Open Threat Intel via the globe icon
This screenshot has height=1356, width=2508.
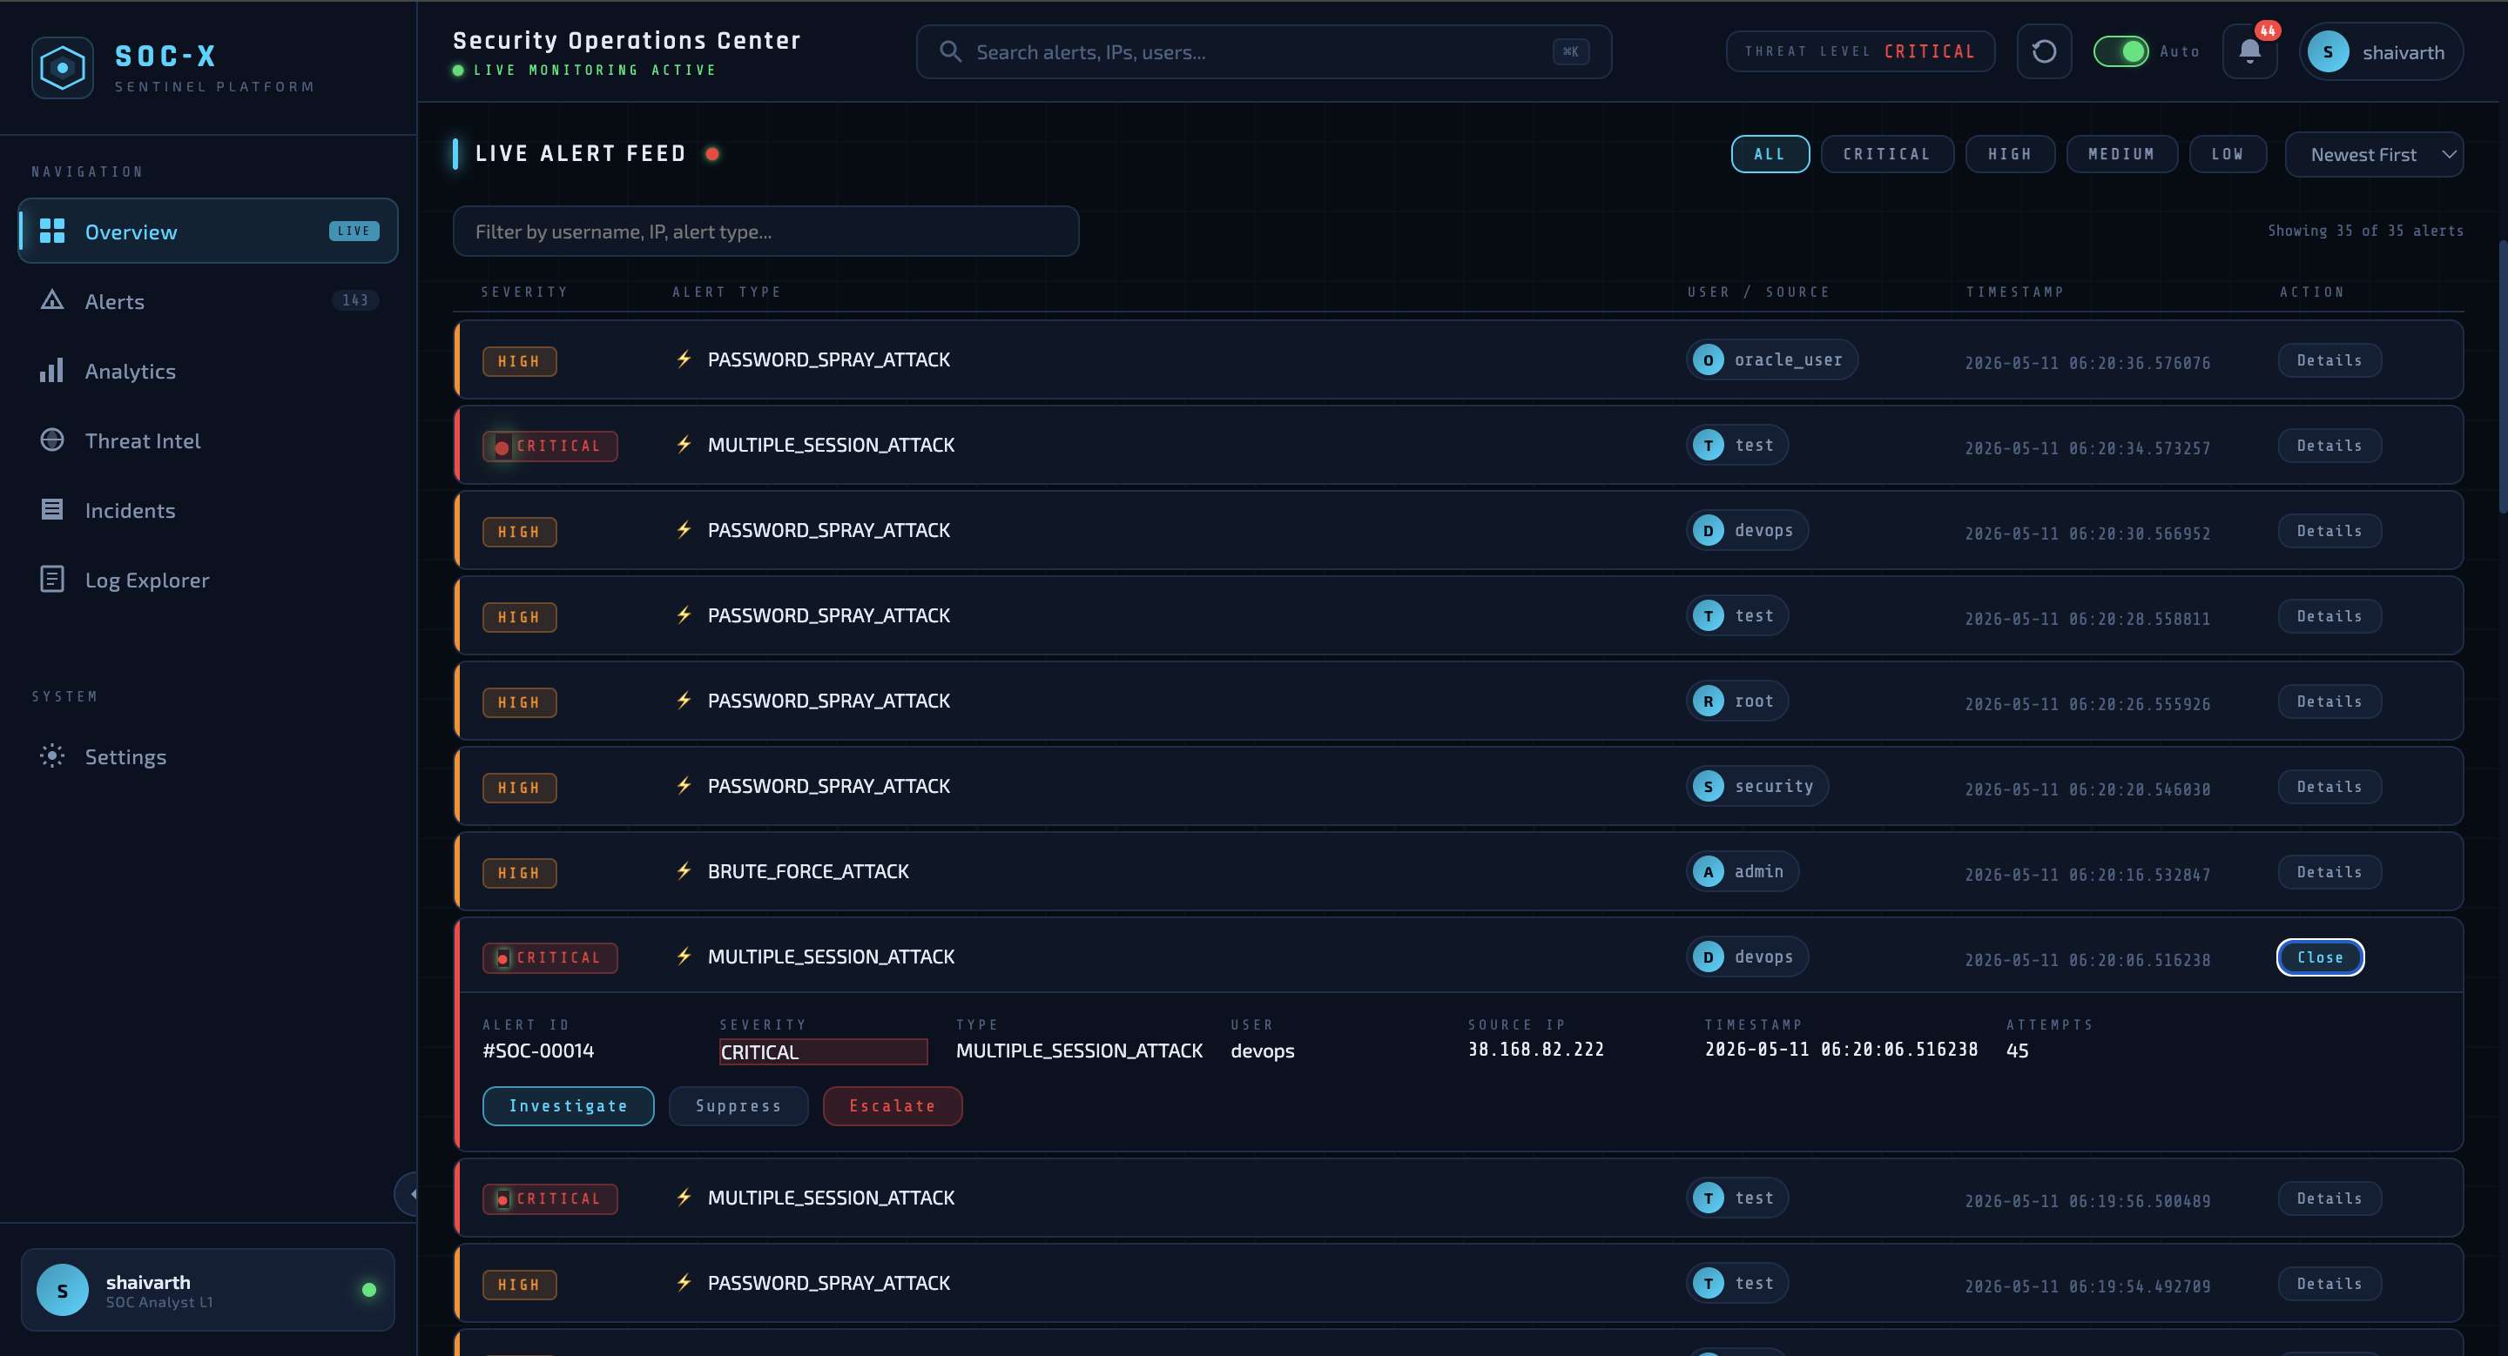tap(51, 440)
